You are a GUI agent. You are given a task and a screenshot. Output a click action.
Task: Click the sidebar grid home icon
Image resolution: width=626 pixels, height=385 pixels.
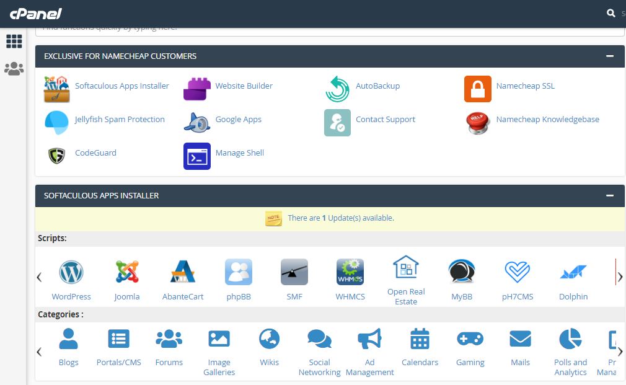[14, 41]
